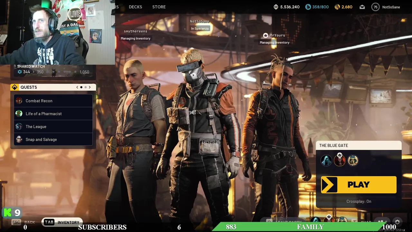Image resolution: width=412 pixels, height=232 pixels.
Task: Click the Kick logo icon on overlay
Action: pos(8,213)
